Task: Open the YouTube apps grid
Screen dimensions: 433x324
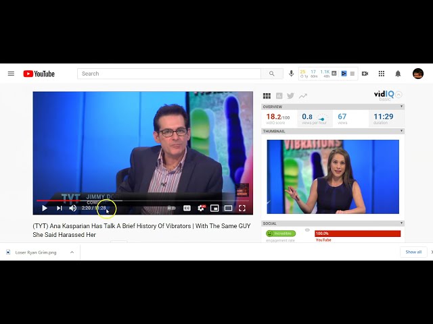Action: click(x=382, y=74)
